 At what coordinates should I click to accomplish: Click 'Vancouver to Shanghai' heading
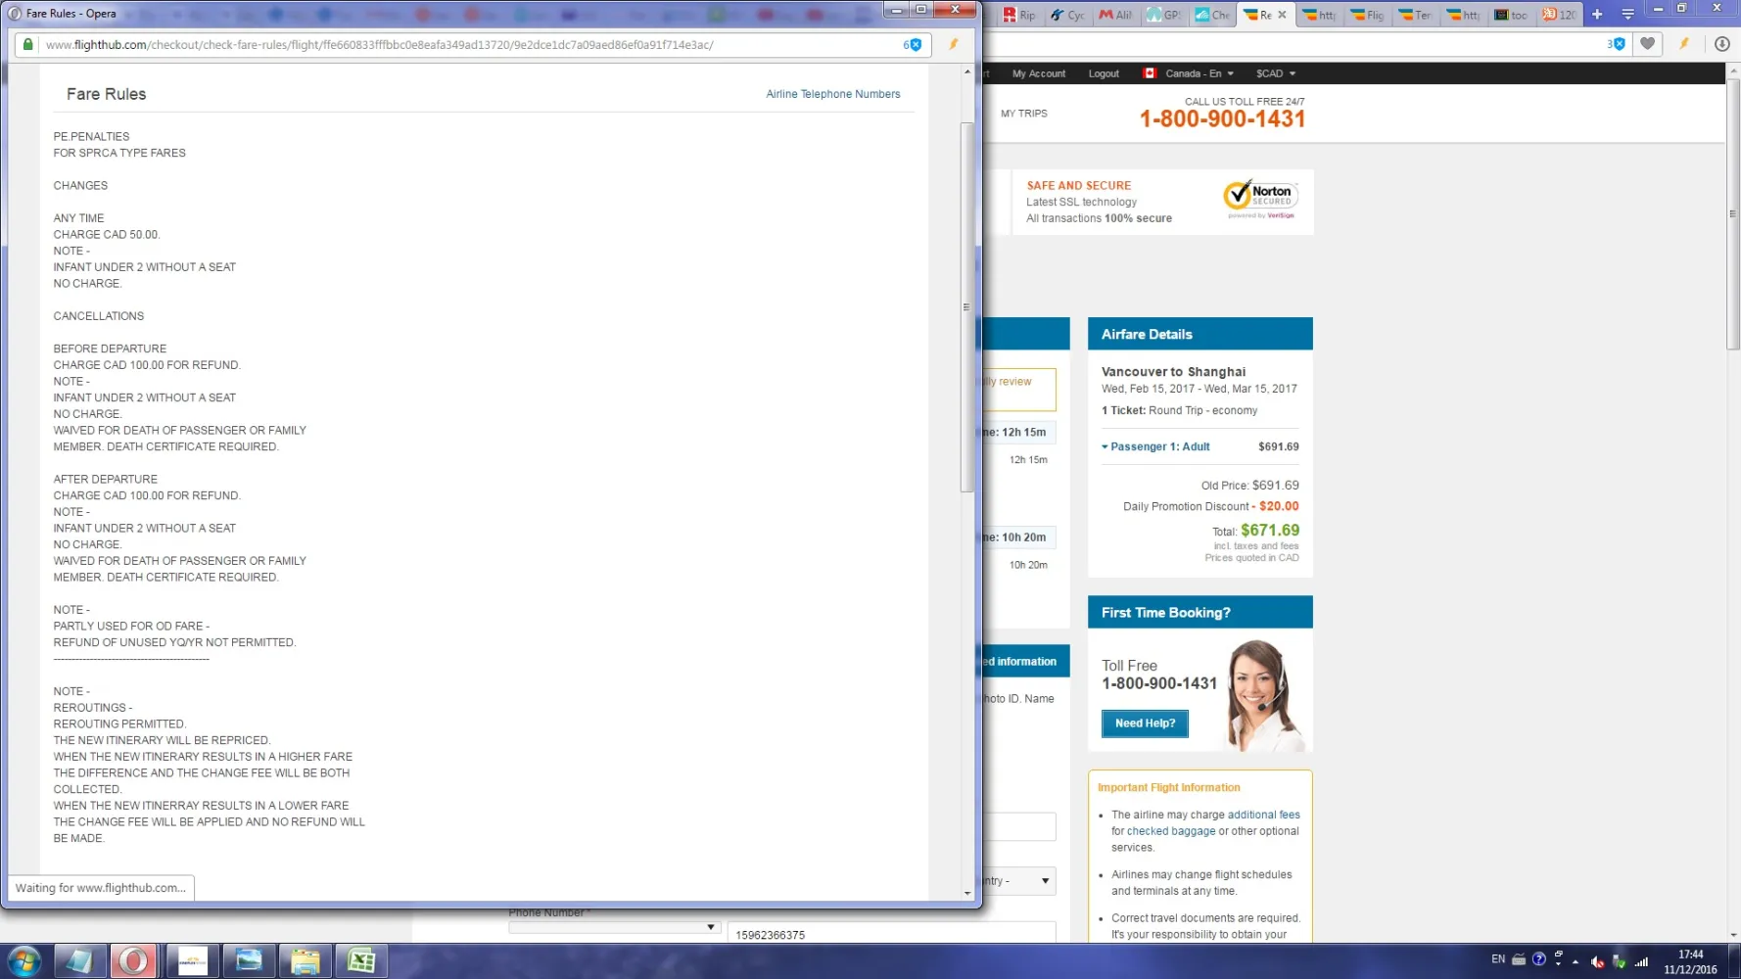pos(1173,372)
